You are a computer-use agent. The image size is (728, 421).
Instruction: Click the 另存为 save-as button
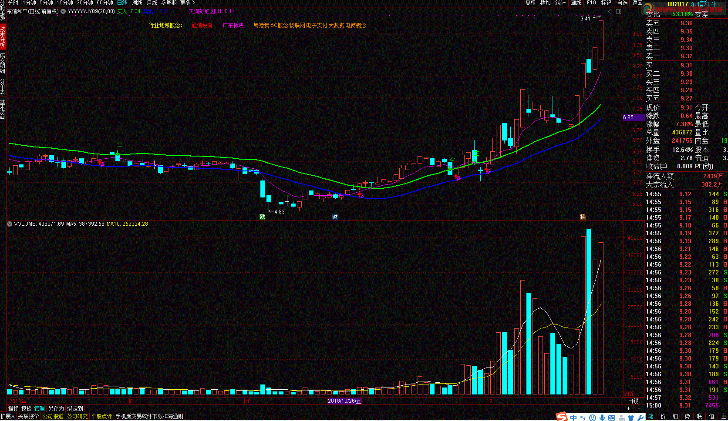tap(56, 408)
